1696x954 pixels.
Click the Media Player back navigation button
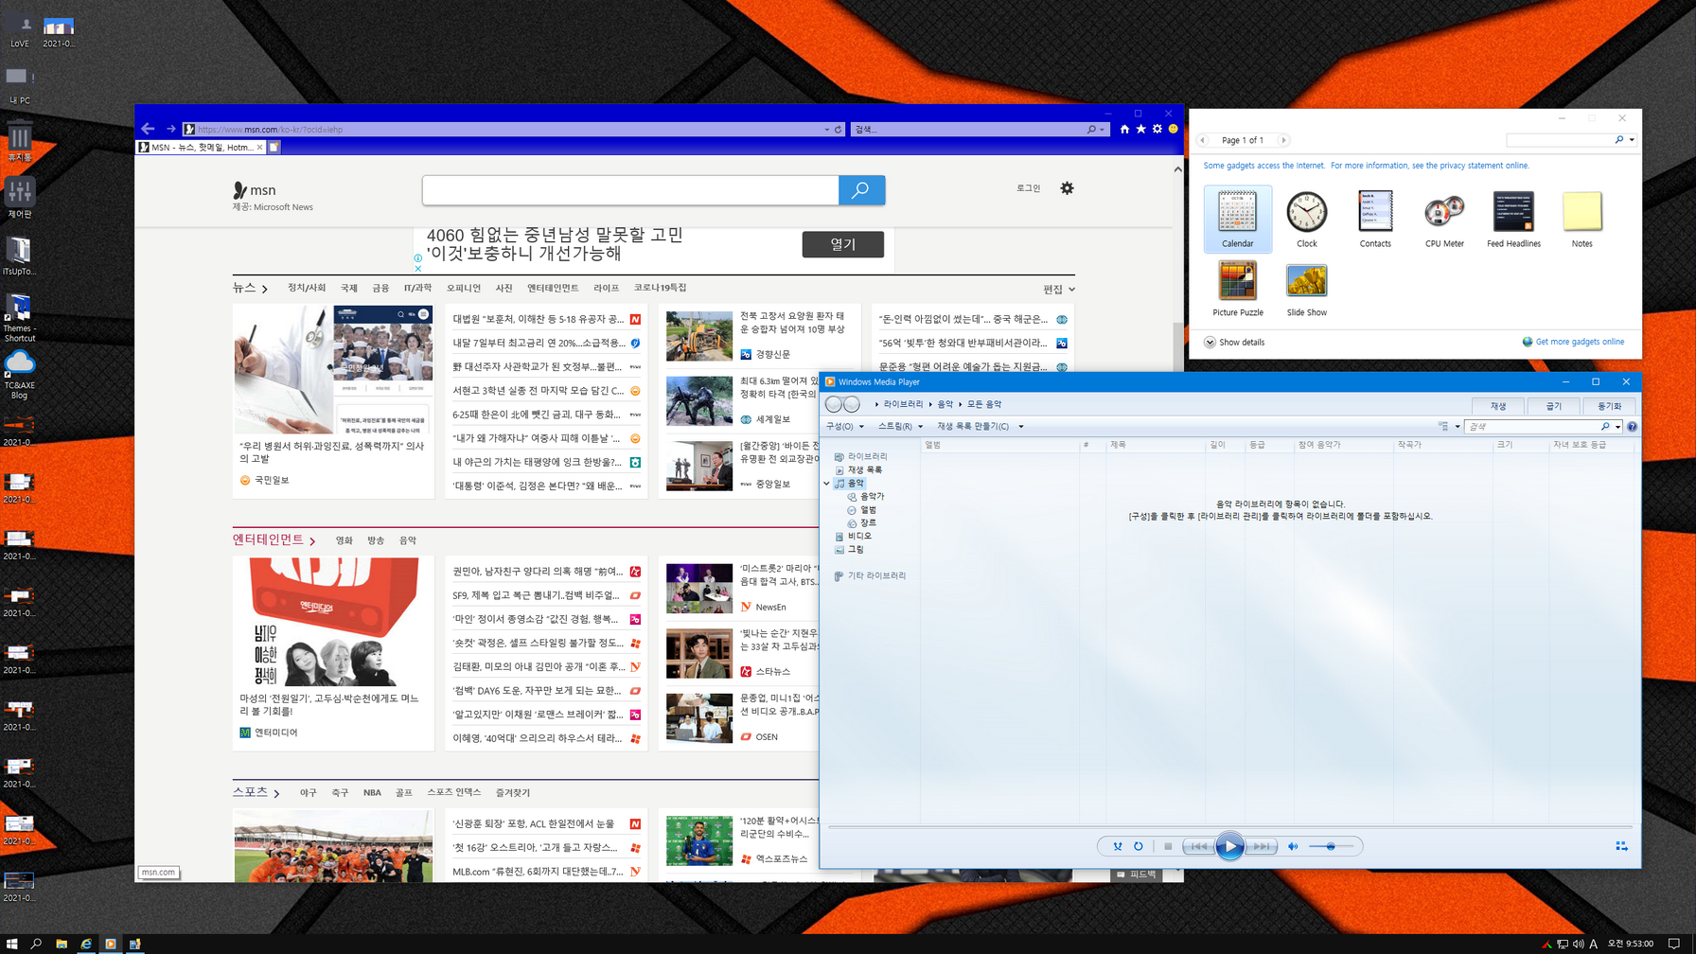point(833,405)
